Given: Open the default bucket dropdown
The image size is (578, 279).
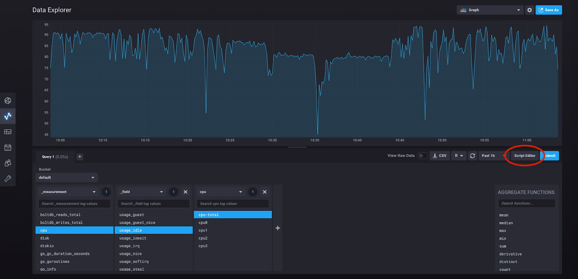Looking at the screenshot, I should pos(66,178).
